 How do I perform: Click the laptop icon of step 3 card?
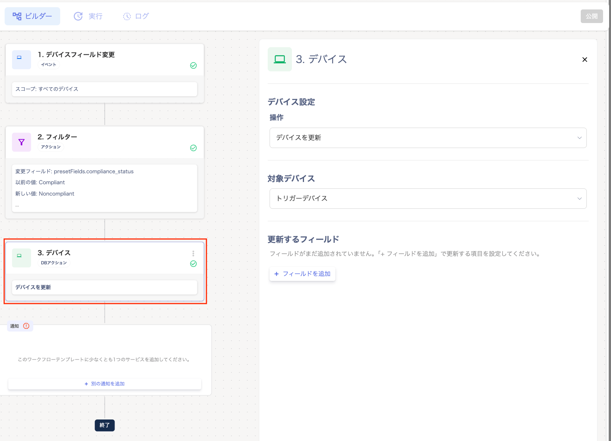pos(22,258)
